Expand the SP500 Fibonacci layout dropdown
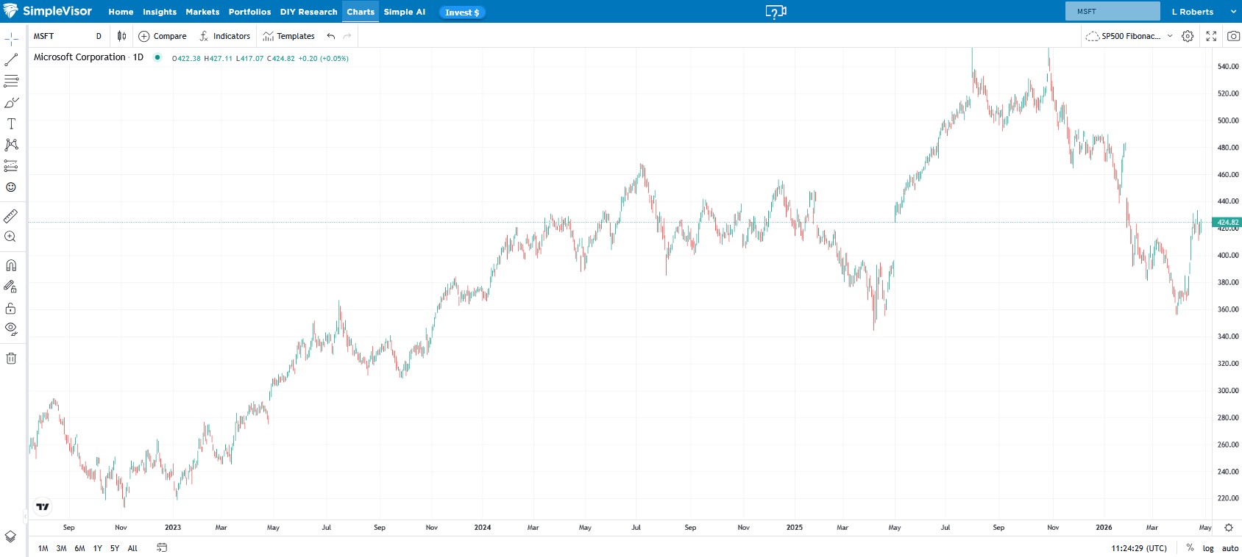1242x557 pixels. 1170,36
